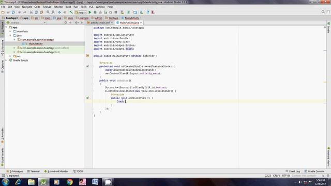Open the Gradle Console panel
This screenshot has width=331, height=186.
(x=314, y=171)
